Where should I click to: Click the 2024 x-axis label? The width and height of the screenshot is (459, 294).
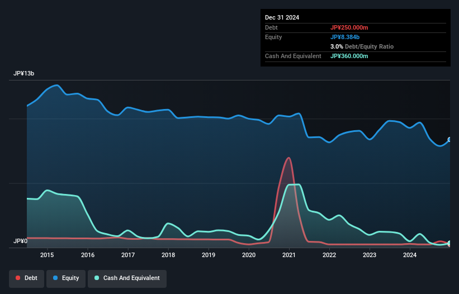[410, 255]
